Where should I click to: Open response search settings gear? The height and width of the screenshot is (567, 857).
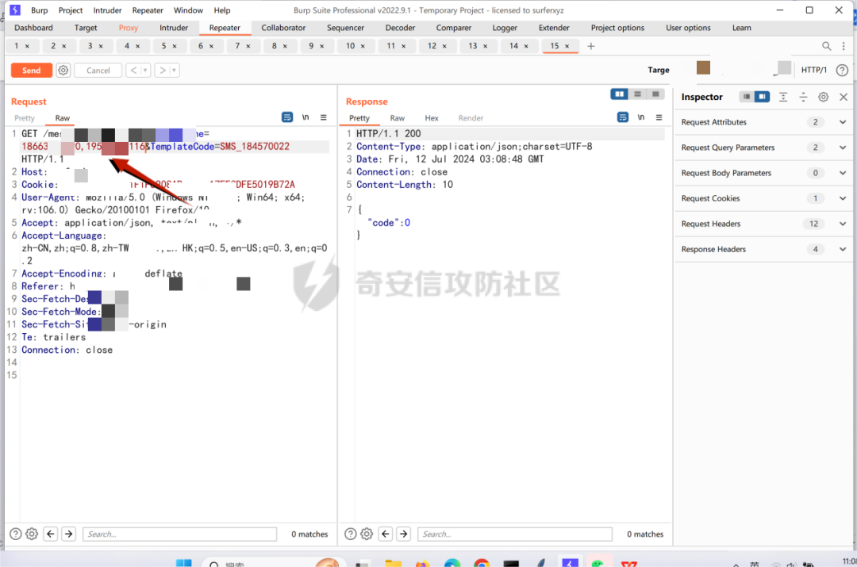pyautogui.click(x=367, y=534)
